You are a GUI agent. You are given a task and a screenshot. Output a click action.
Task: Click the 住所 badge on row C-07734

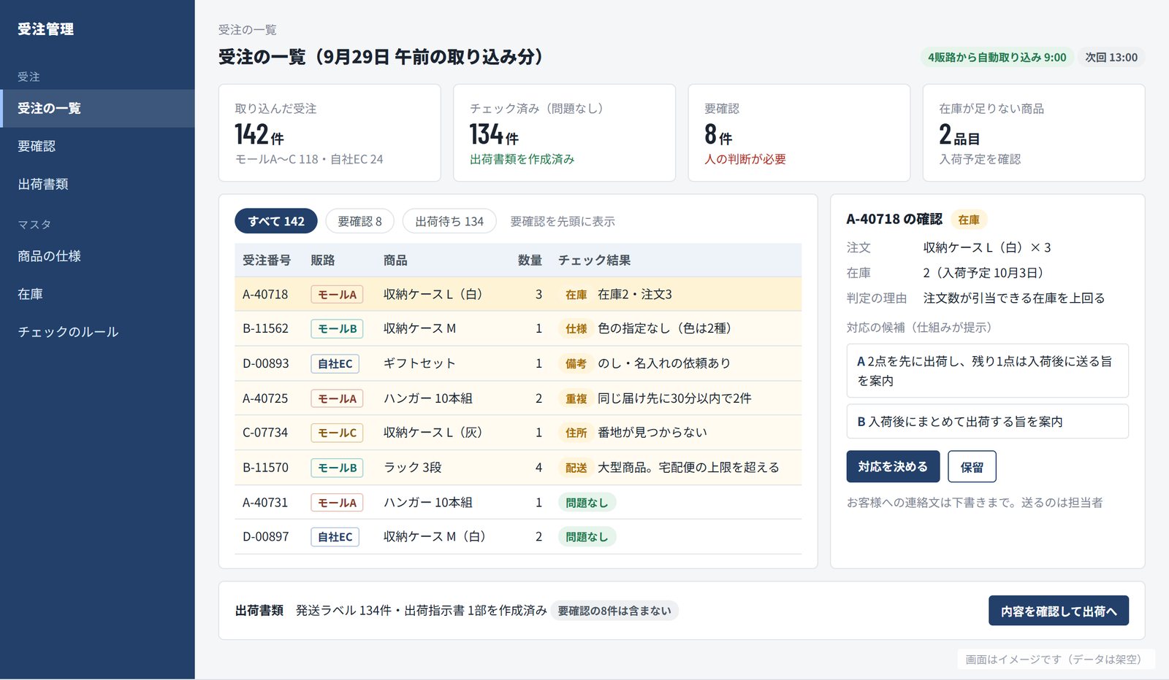tap(576, 433)
